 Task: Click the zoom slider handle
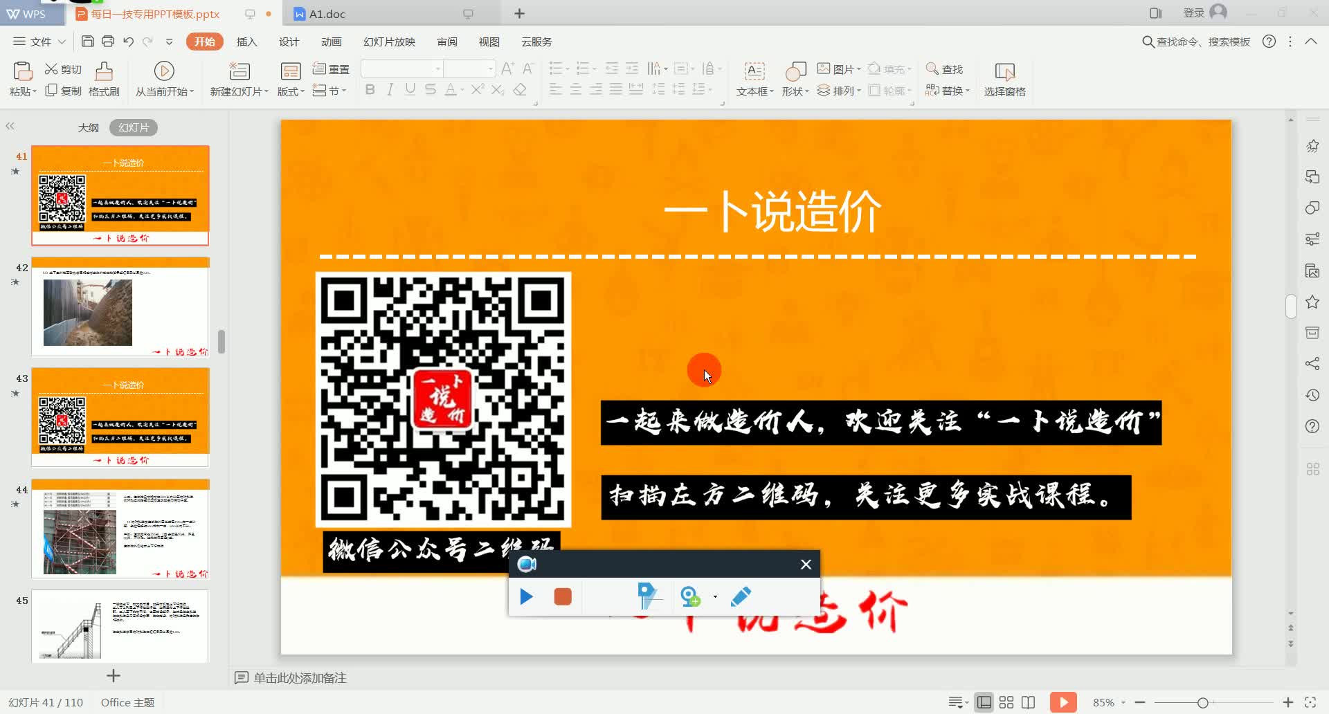click(x=1203, y=702)
